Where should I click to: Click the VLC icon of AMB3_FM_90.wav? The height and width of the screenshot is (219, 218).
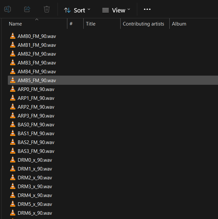click(x=13, y=62)
